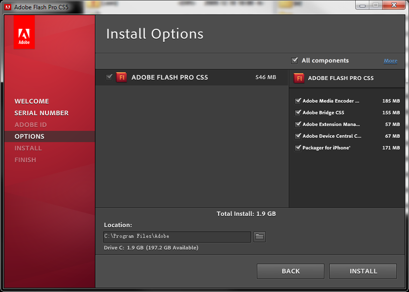Click the install Location path field

coord(177,237)
